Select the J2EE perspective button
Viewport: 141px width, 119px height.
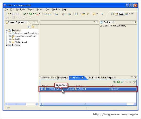(120, 14)
